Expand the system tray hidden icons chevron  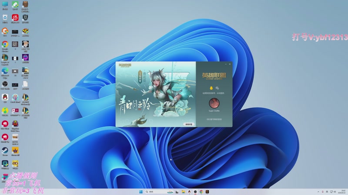(318, 192)
